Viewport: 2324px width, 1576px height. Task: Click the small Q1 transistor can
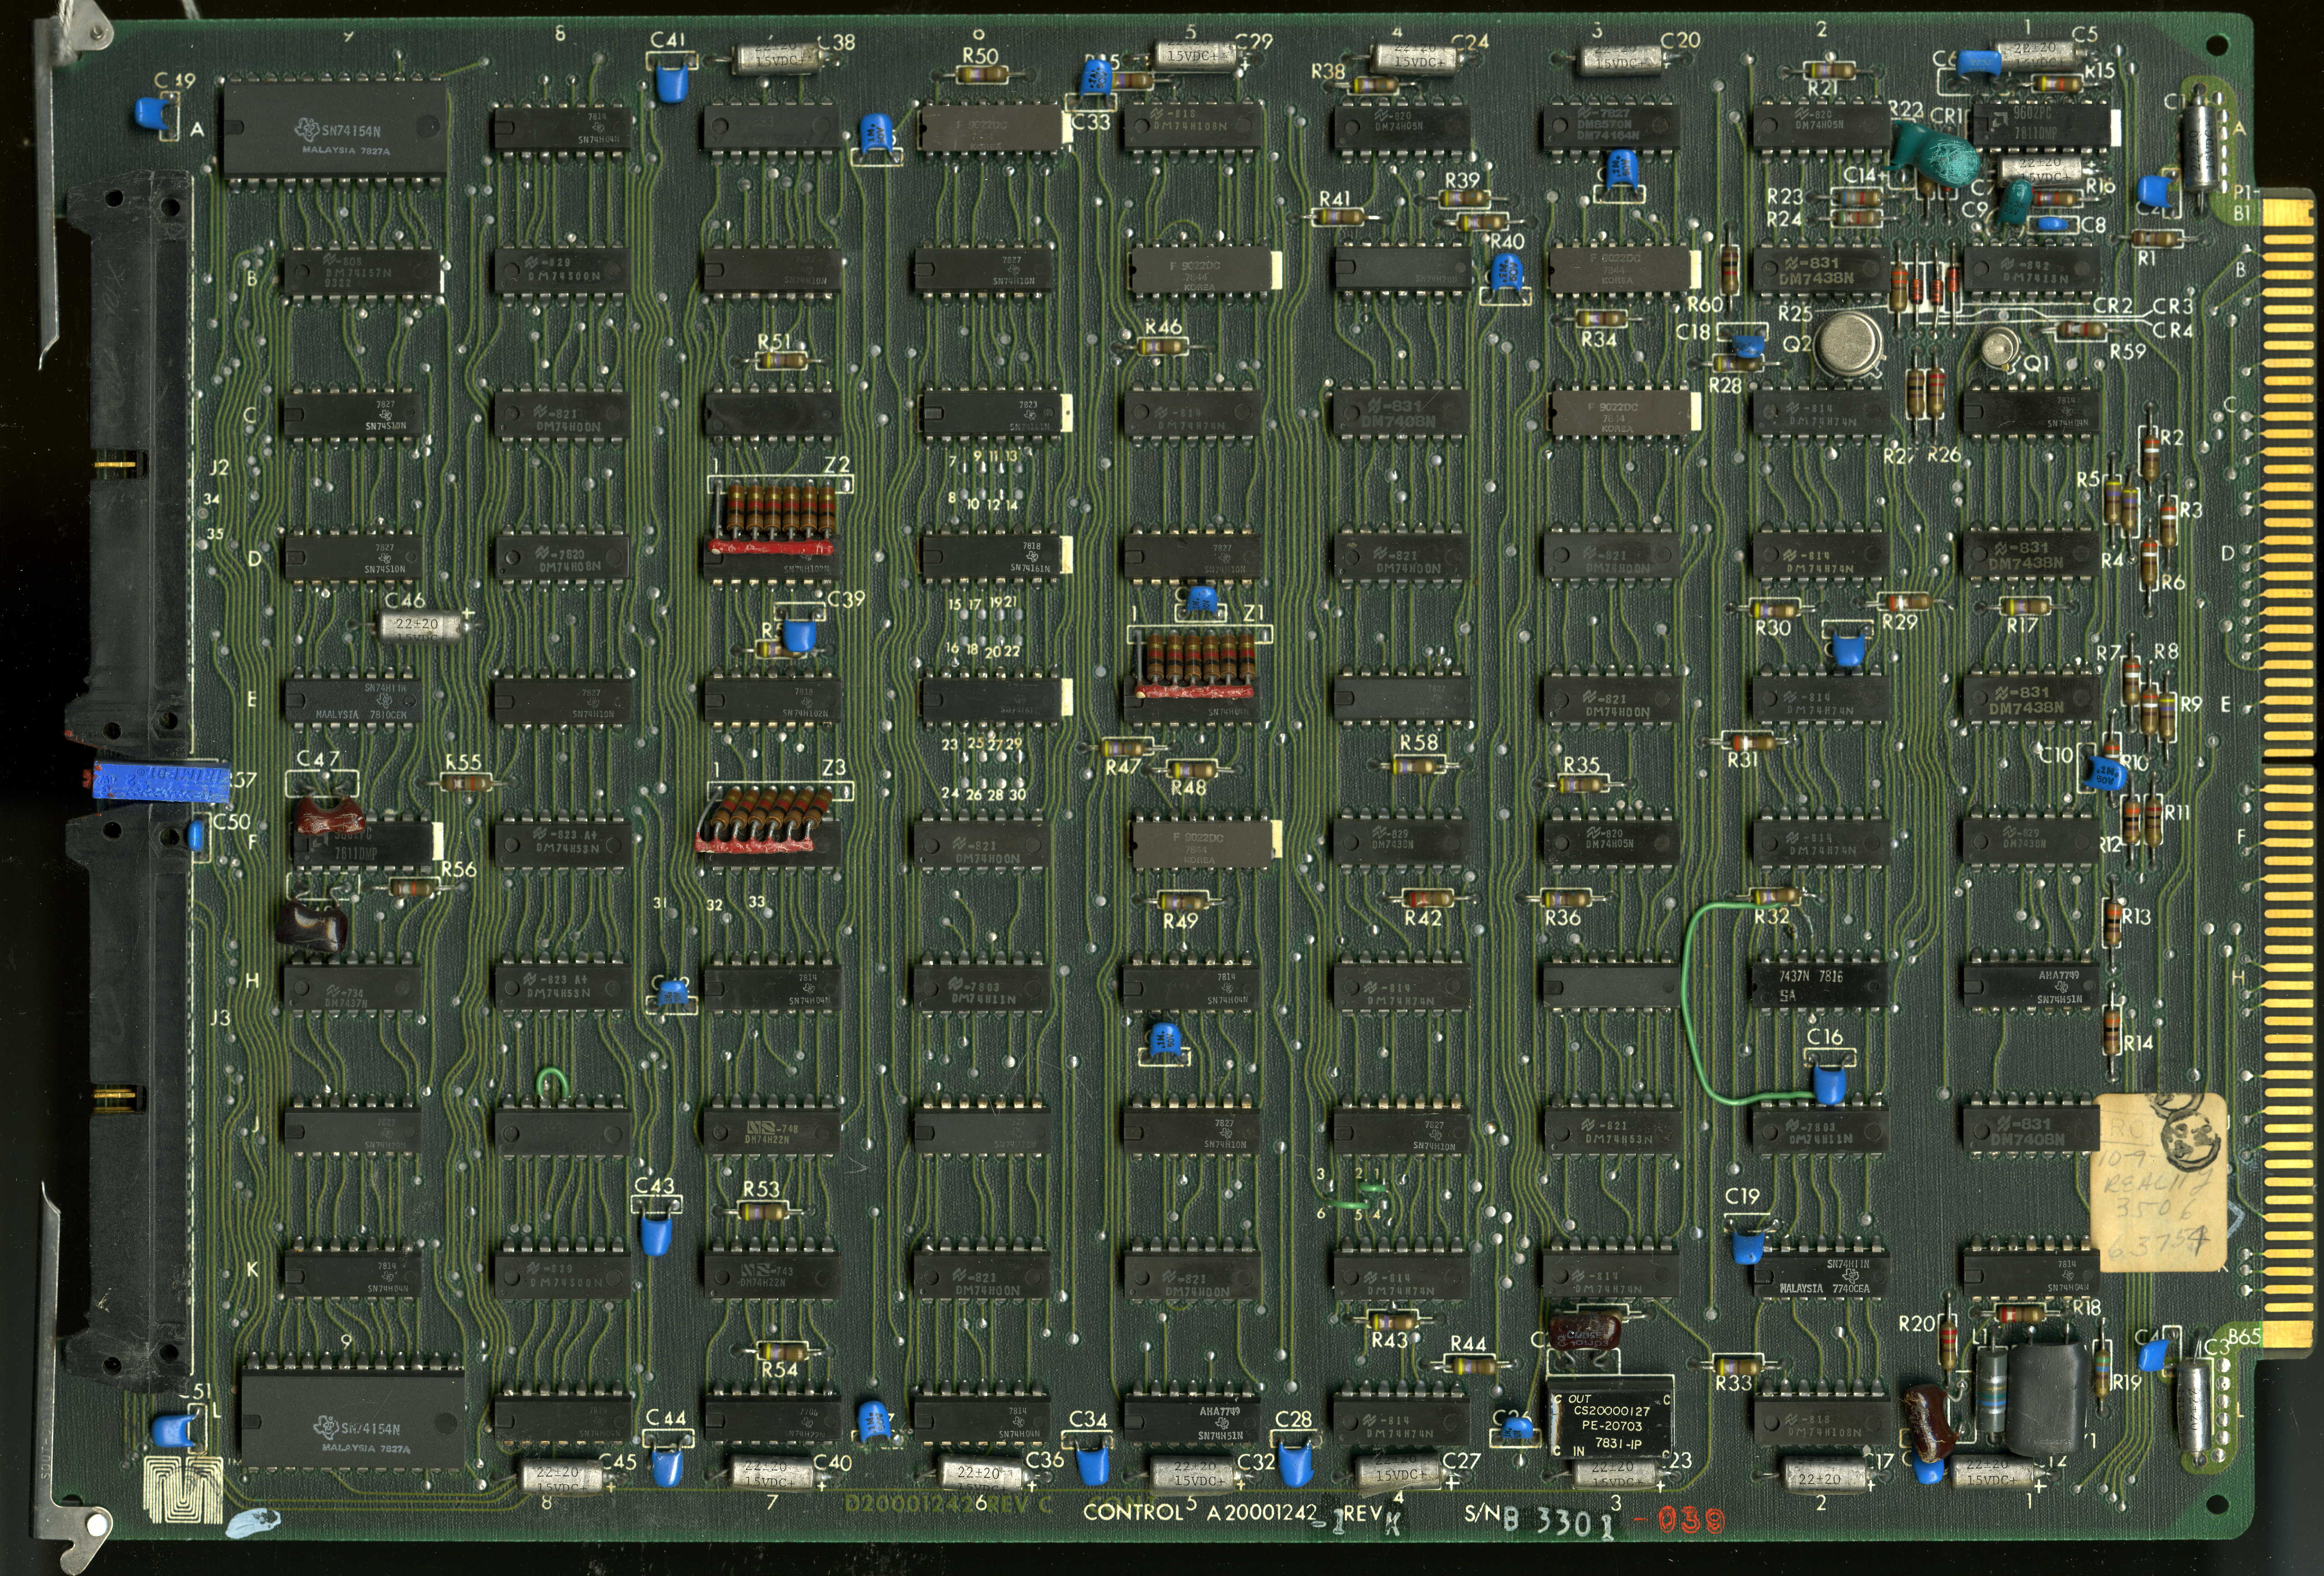point(1999,348)
